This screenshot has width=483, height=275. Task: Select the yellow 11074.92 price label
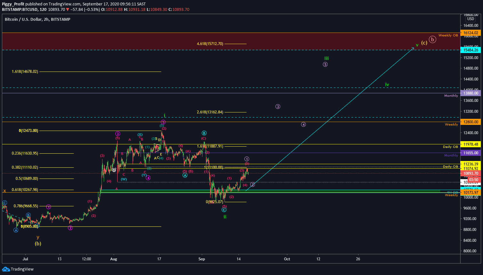click(x=471, y=169)
